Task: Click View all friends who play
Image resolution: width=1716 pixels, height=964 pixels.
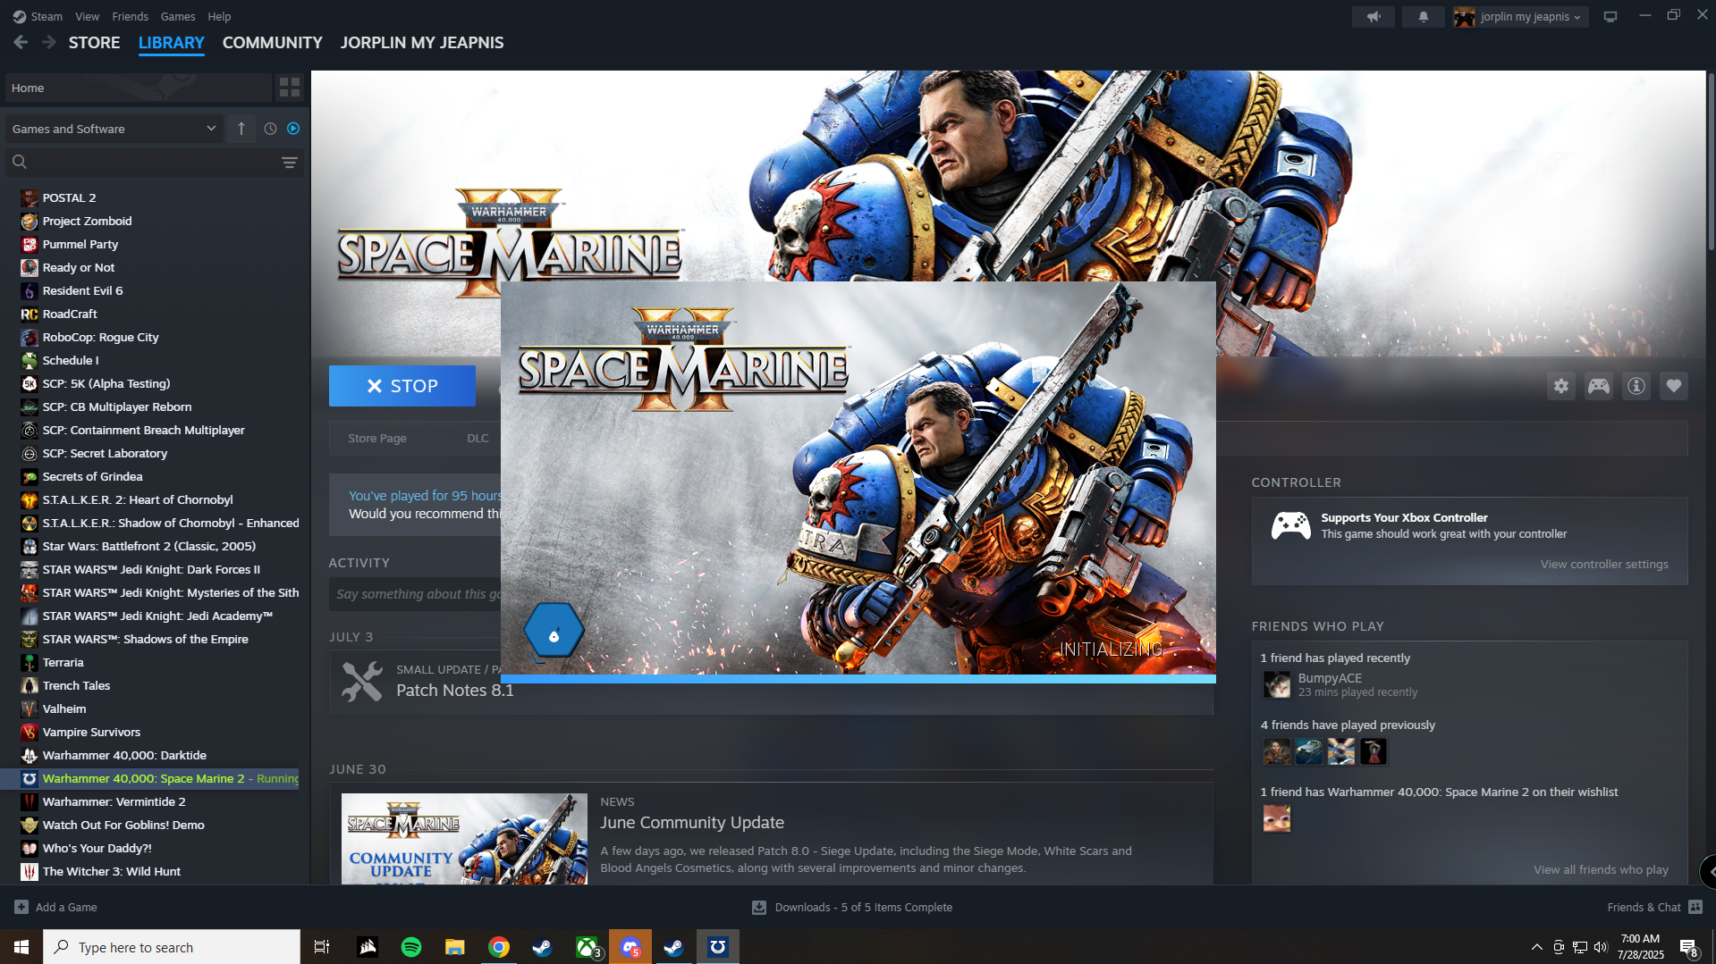Action: (1601, 869)
